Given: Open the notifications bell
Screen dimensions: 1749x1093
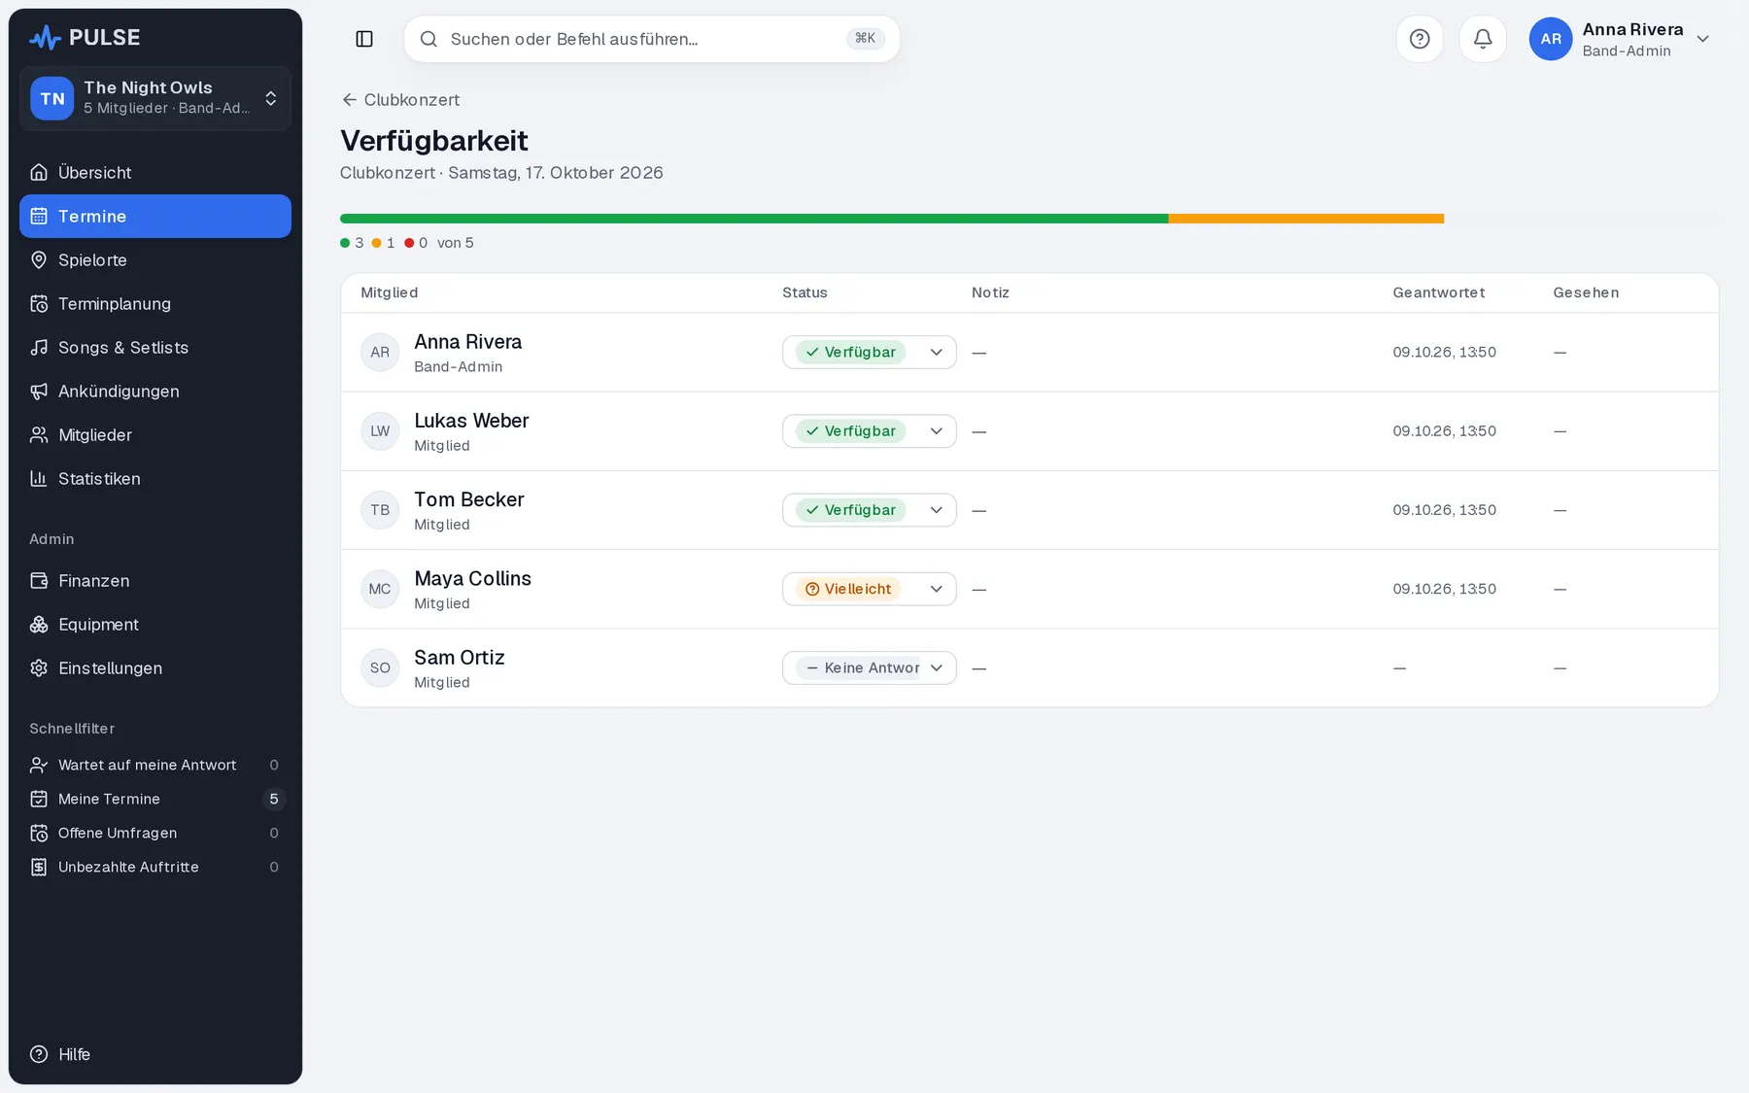Looking at the screenshot, I should pos(1483,39).
